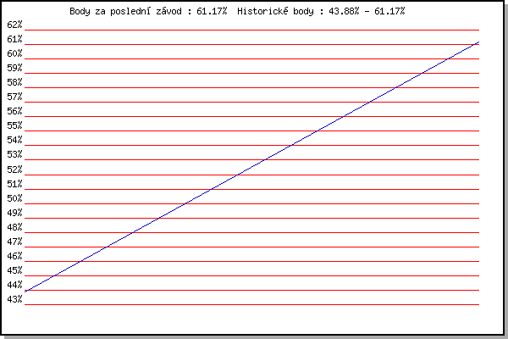Screen dimensions: 508x339
Task: Click the 61% axis label
Action: point(14,39)
